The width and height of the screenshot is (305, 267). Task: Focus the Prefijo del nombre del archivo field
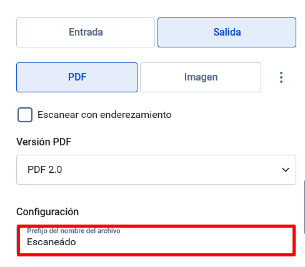[x=156, y=240]
